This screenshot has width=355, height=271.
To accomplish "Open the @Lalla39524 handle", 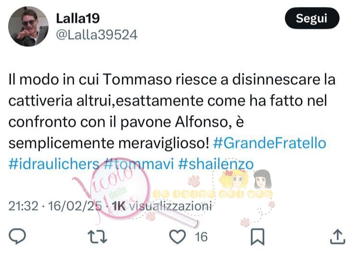I will tap(97, 35).
